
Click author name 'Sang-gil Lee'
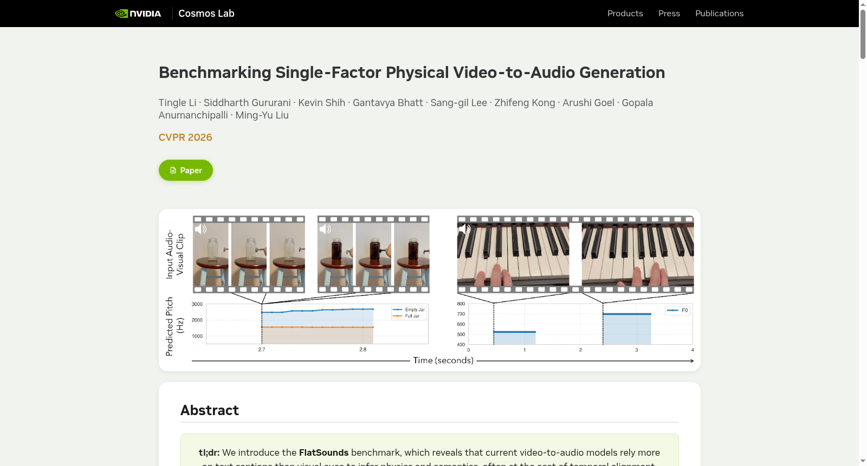[459, 103]
